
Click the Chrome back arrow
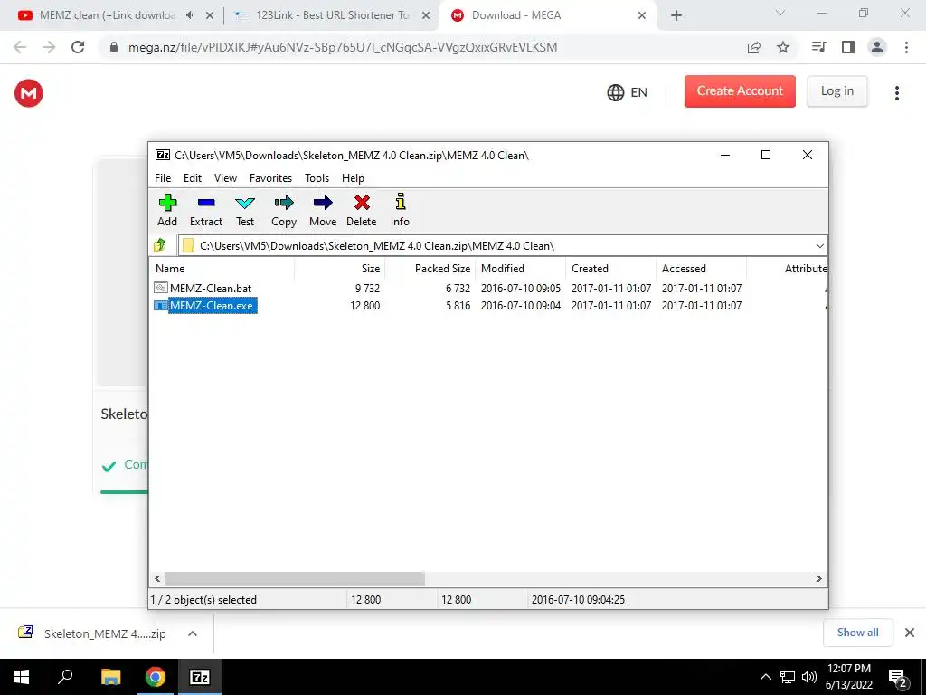point(20,47)
